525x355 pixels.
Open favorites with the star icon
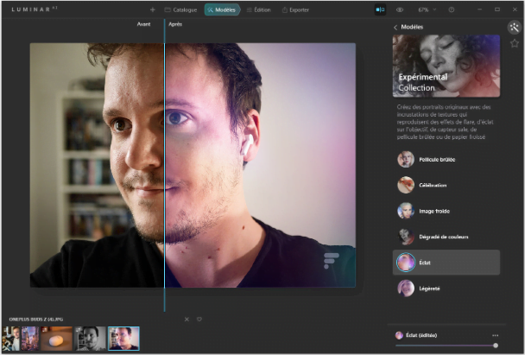click(x=515, y=43)
